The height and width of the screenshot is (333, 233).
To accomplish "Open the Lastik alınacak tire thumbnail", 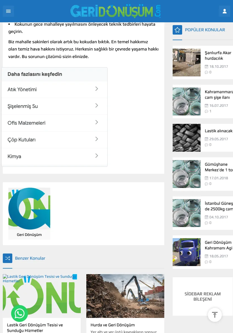I will click(187, 138).
